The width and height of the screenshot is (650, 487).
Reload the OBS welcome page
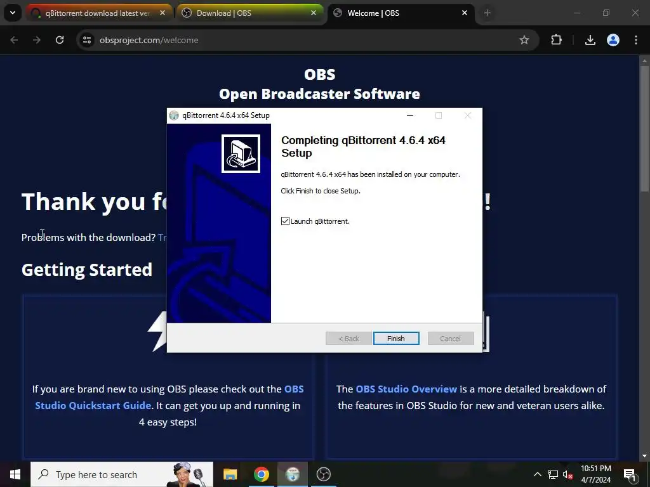pos(60,40)
